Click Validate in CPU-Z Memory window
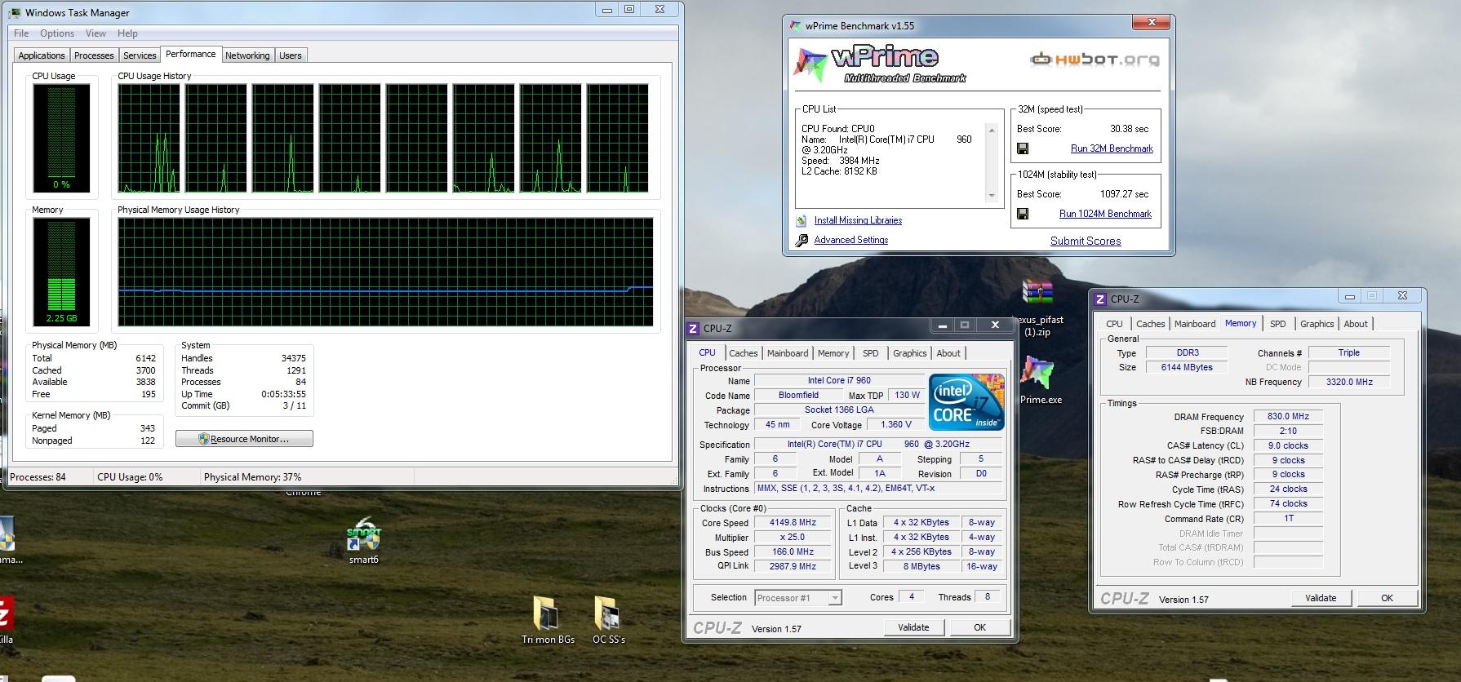1461x682 pixels. pos(1321,598)
